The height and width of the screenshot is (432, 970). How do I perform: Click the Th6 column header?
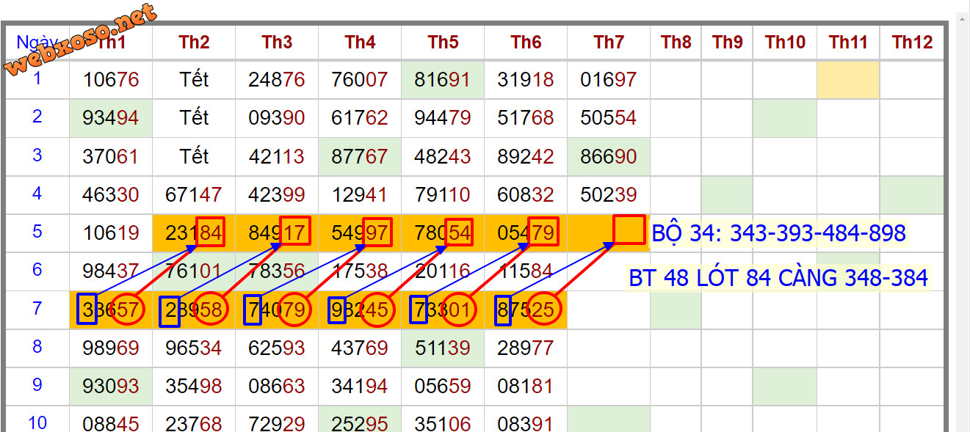[526, 43]
